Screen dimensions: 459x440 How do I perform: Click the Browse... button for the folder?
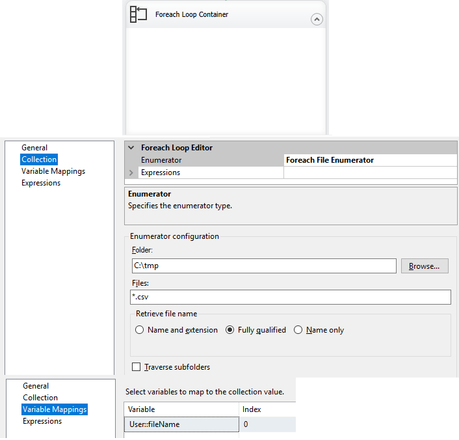(425, 266)
